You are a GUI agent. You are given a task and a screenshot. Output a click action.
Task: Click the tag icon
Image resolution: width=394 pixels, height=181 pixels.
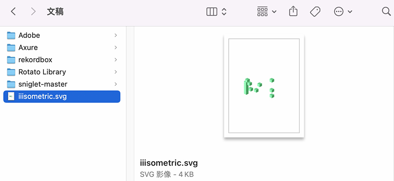click(315, 12)
